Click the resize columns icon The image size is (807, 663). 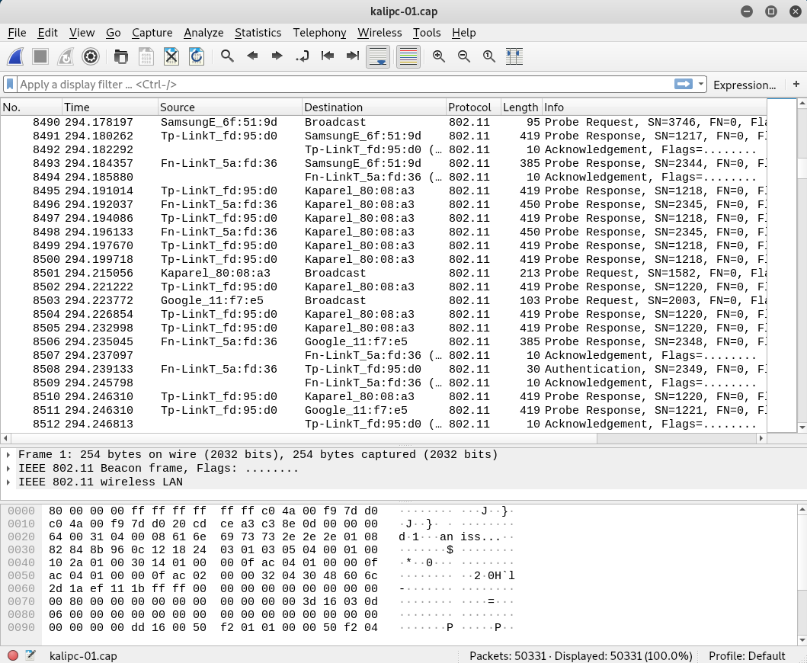tap(514, 56)
